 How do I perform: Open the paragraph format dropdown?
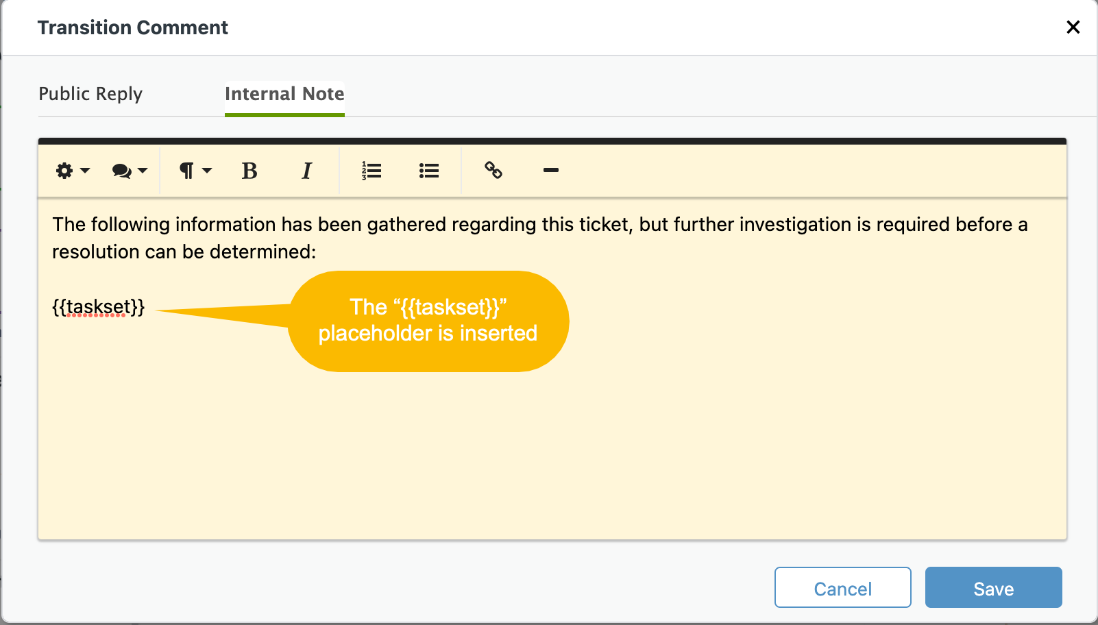tap(195, 171)
